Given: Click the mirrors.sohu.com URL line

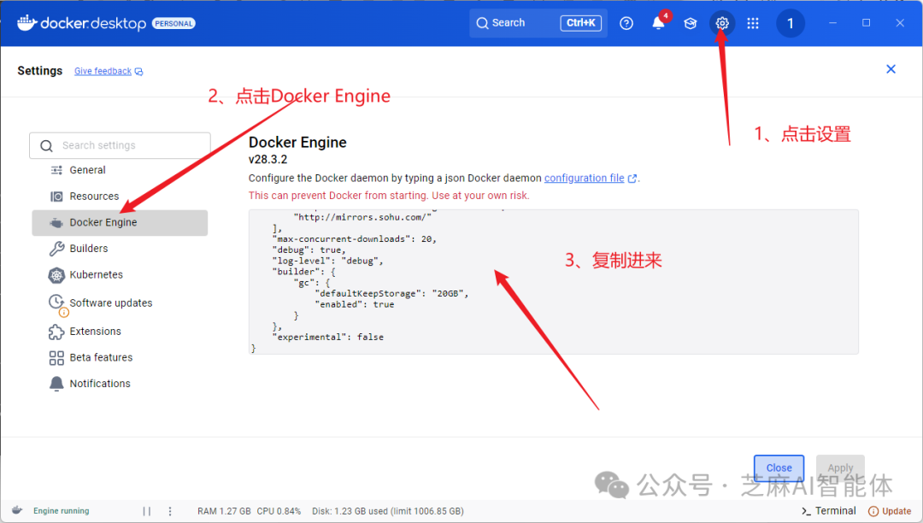Looking at the screenshot, I should 362,217.
